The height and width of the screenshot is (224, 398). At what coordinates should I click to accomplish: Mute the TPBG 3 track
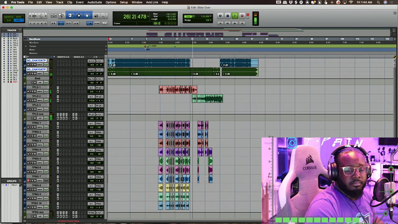point(35,145)
